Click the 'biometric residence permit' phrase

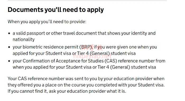pyautogui.click(x=50, y=47)
